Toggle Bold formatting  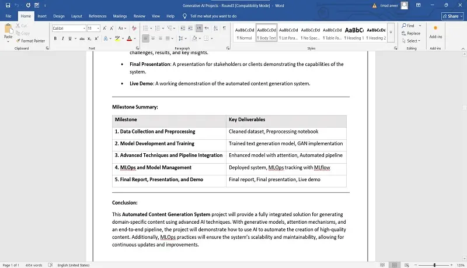pos(55,38)
